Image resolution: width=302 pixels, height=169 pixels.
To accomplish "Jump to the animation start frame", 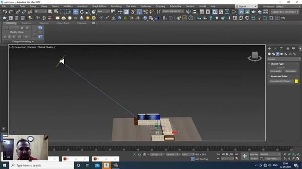I will (218, 154).
